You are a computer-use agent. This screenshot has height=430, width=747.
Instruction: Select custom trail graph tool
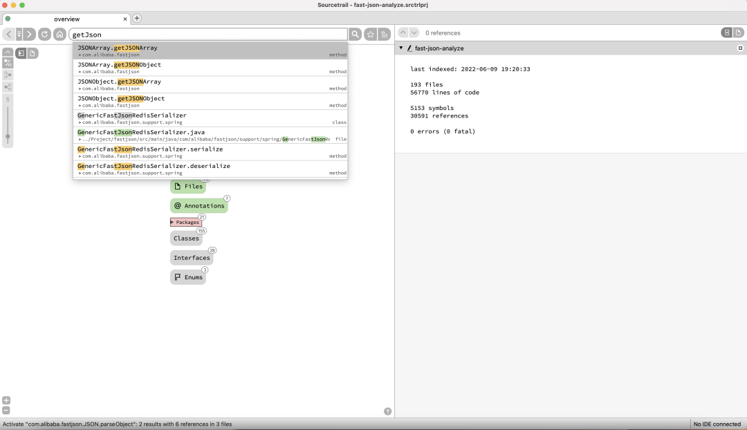click(8, 62)
